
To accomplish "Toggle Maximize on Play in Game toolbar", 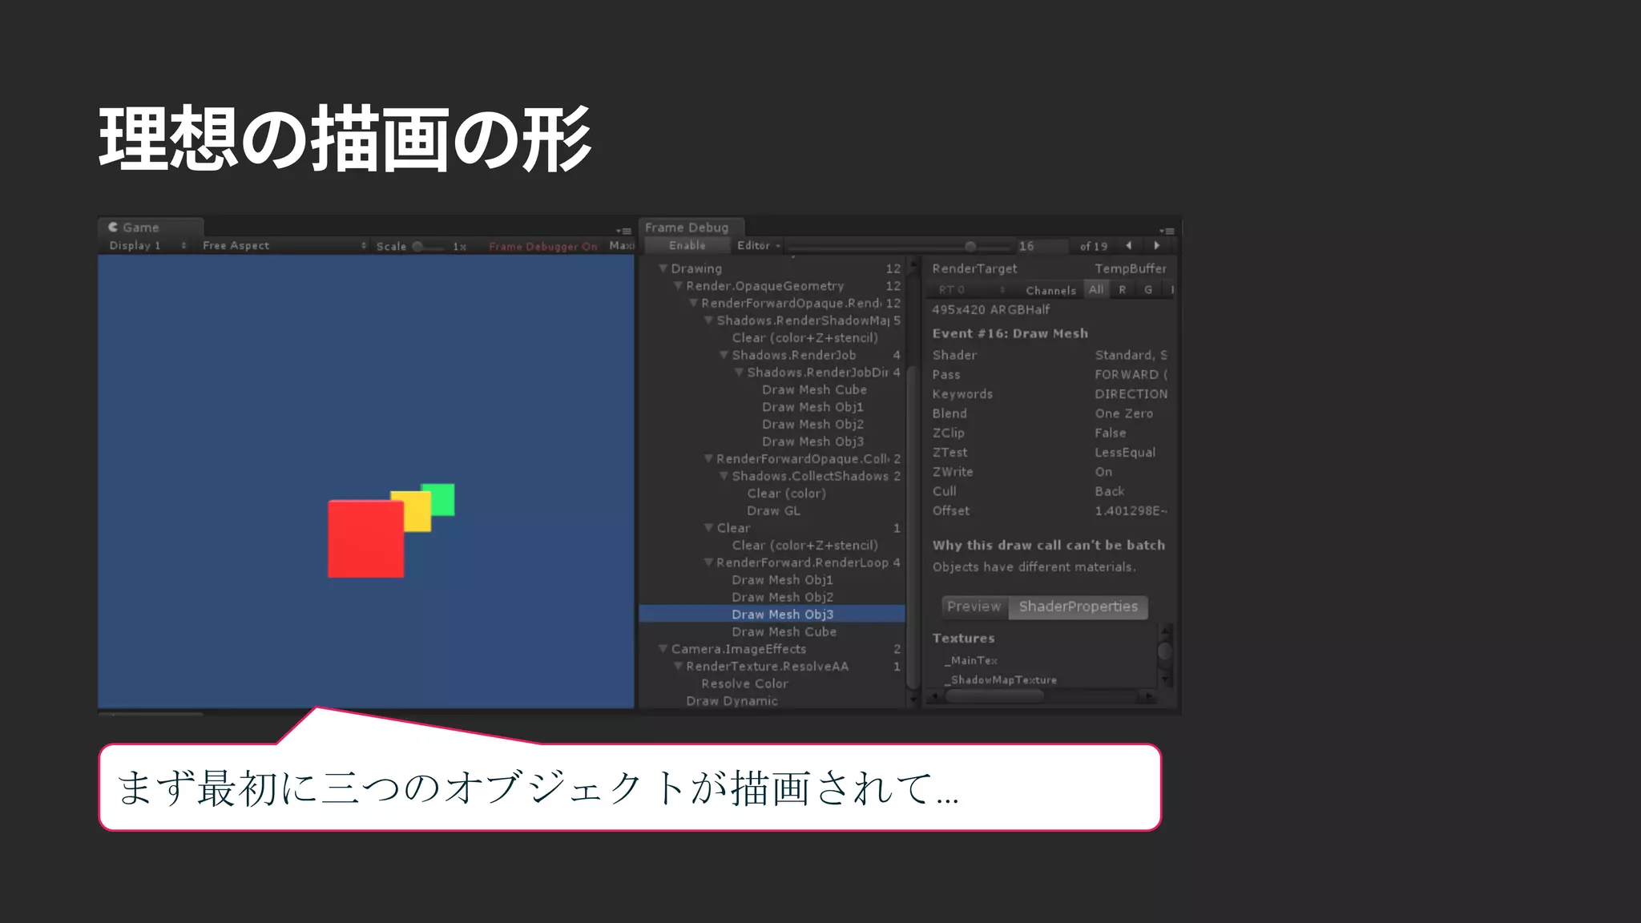I will point(621,245).
